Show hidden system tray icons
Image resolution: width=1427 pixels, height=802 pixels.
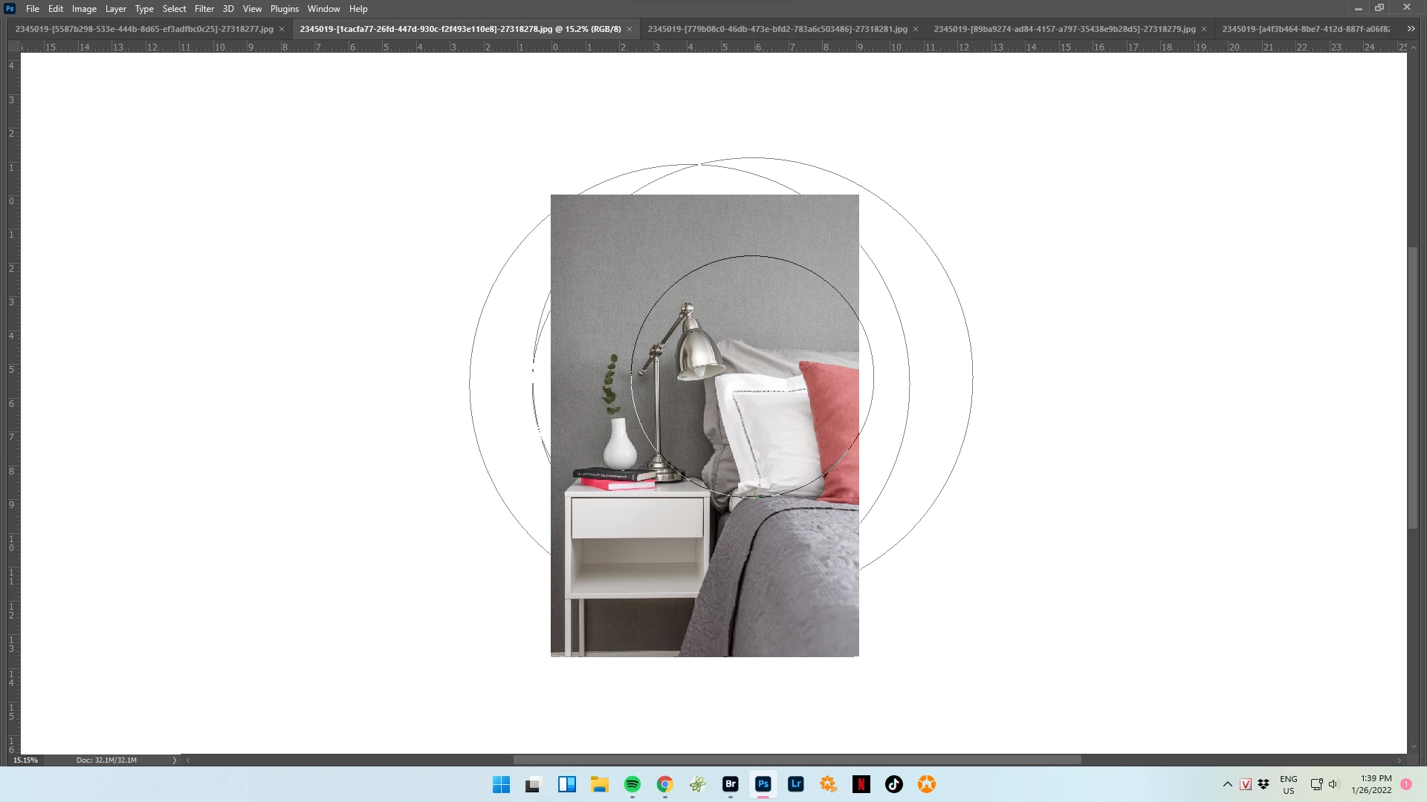(1227, 784)
